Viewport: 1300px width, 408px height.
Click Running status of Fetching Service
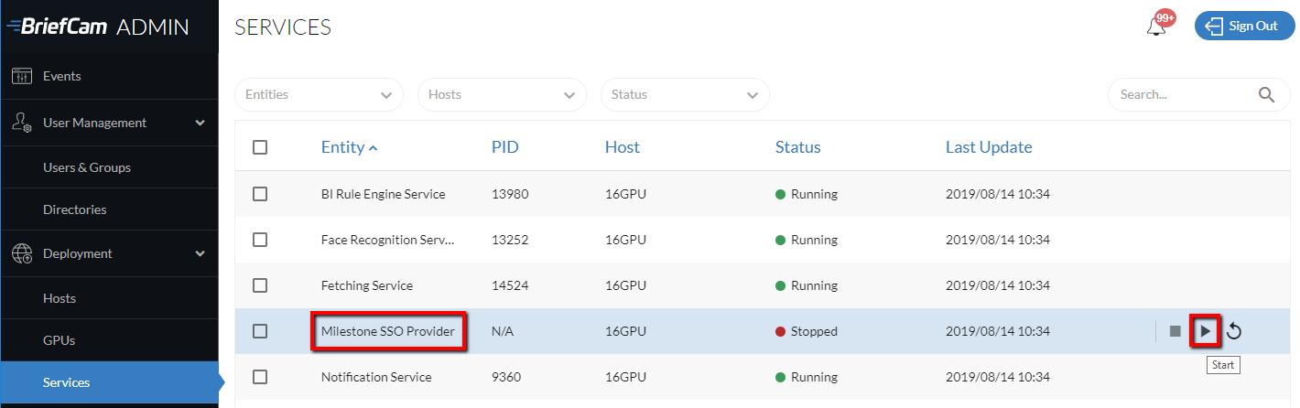[807, 285]
